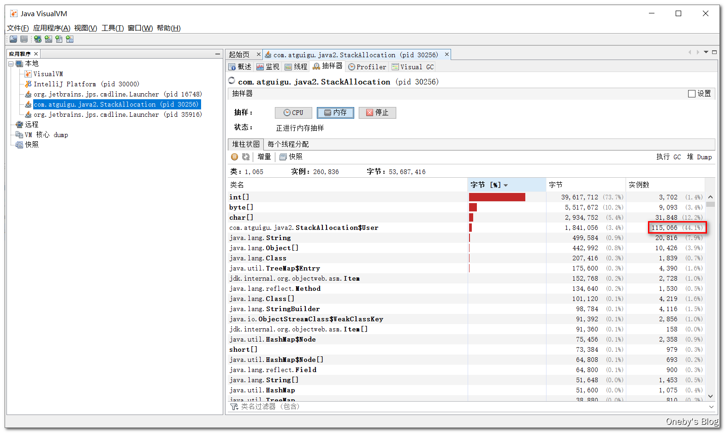Switch to the 抽样器 sampler tab
Viewport: 725px width, 433px height.
(x=327, y=66)
